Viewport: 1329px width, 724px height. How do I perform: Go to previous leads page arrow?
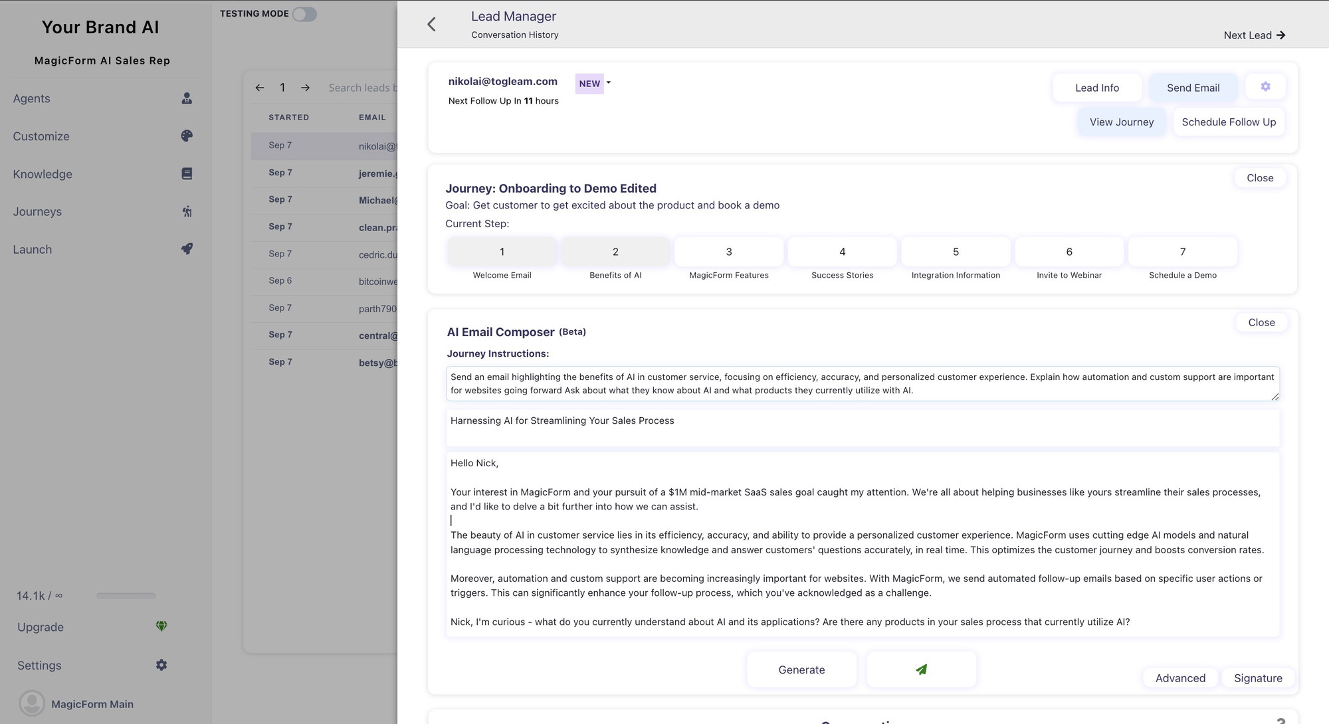click(x=260, y=88)
